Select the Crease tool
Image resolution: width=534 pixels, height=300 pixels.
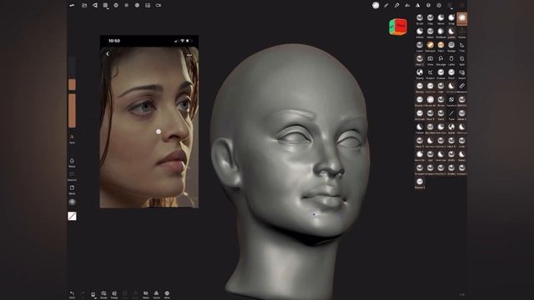441,74
